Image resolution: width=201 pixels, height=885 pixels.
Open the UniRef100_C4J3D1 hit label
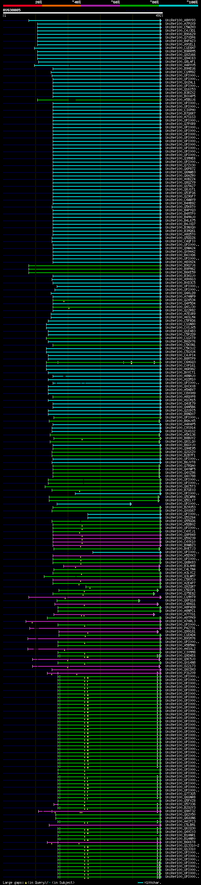(x=180, y=30)
